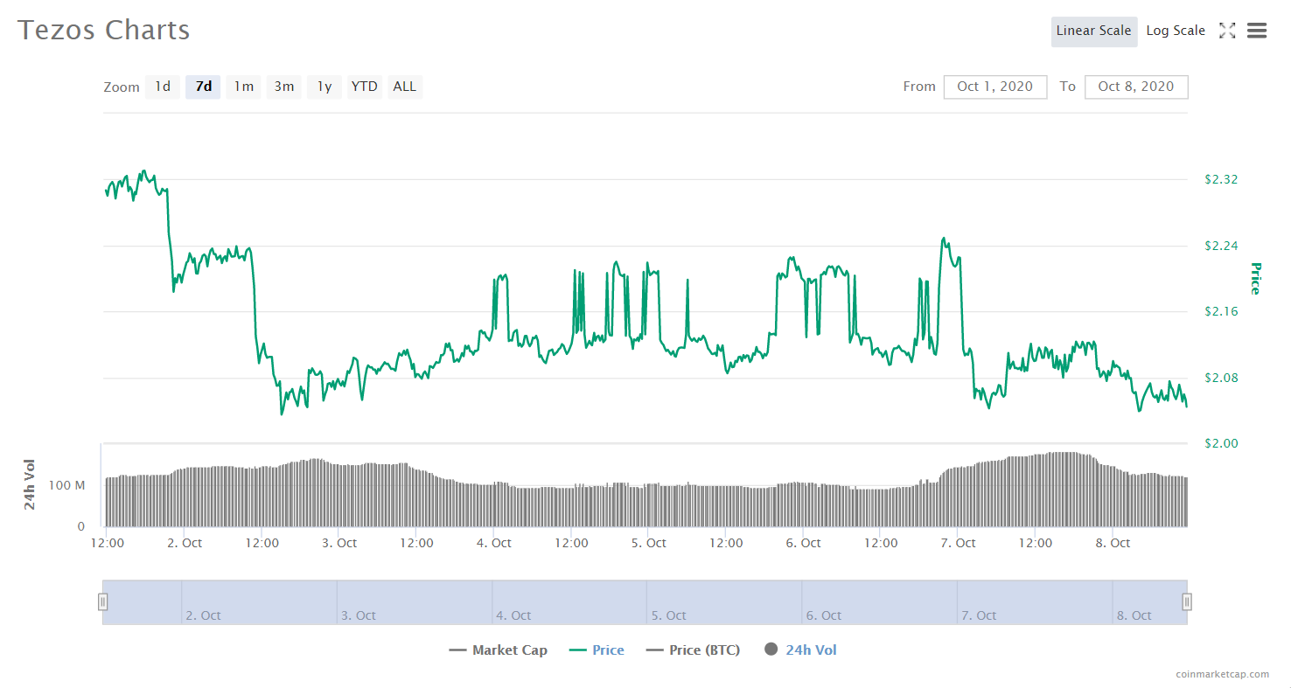Click the navigator's 4. Oct label
The height and width of the screenshot is (688, 1291).
point(515,615)
